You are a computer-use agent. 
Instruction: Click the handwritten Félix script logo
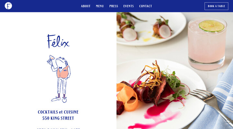pyautogui.click(x=58, y=41)
